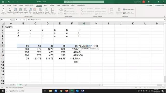This screenshot has width=166, height=93.
Task: Open the Undo history dropdown
Action: 11,2
